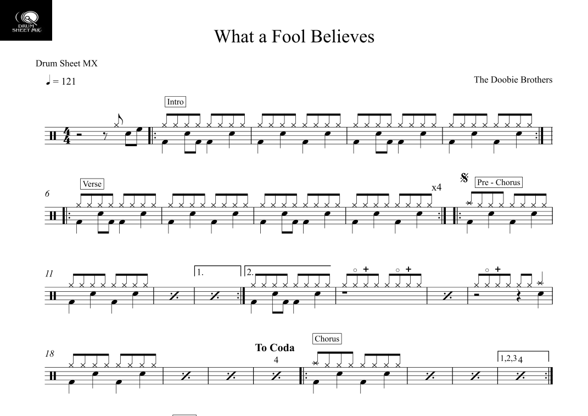Click the 4/4 time signature
This screenshot has height=416, width=588.
[x=67, y=136]
